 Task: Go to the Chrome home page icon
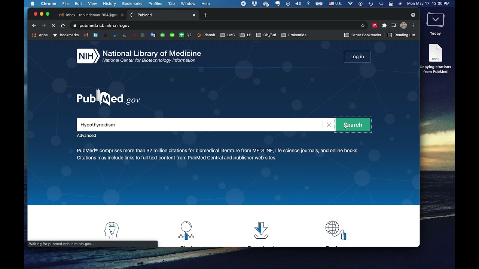(x=63, y=25)
